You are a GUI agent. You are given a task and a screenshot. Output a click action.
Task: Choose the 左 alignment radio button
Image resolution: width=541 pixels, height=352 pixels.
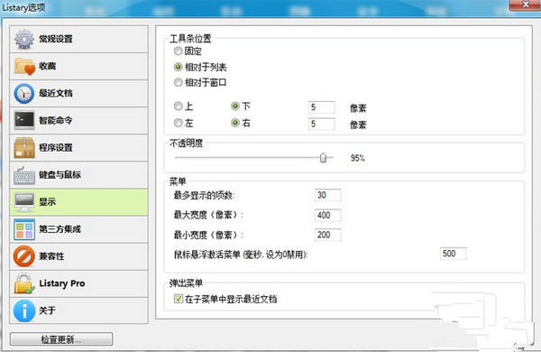178,123
